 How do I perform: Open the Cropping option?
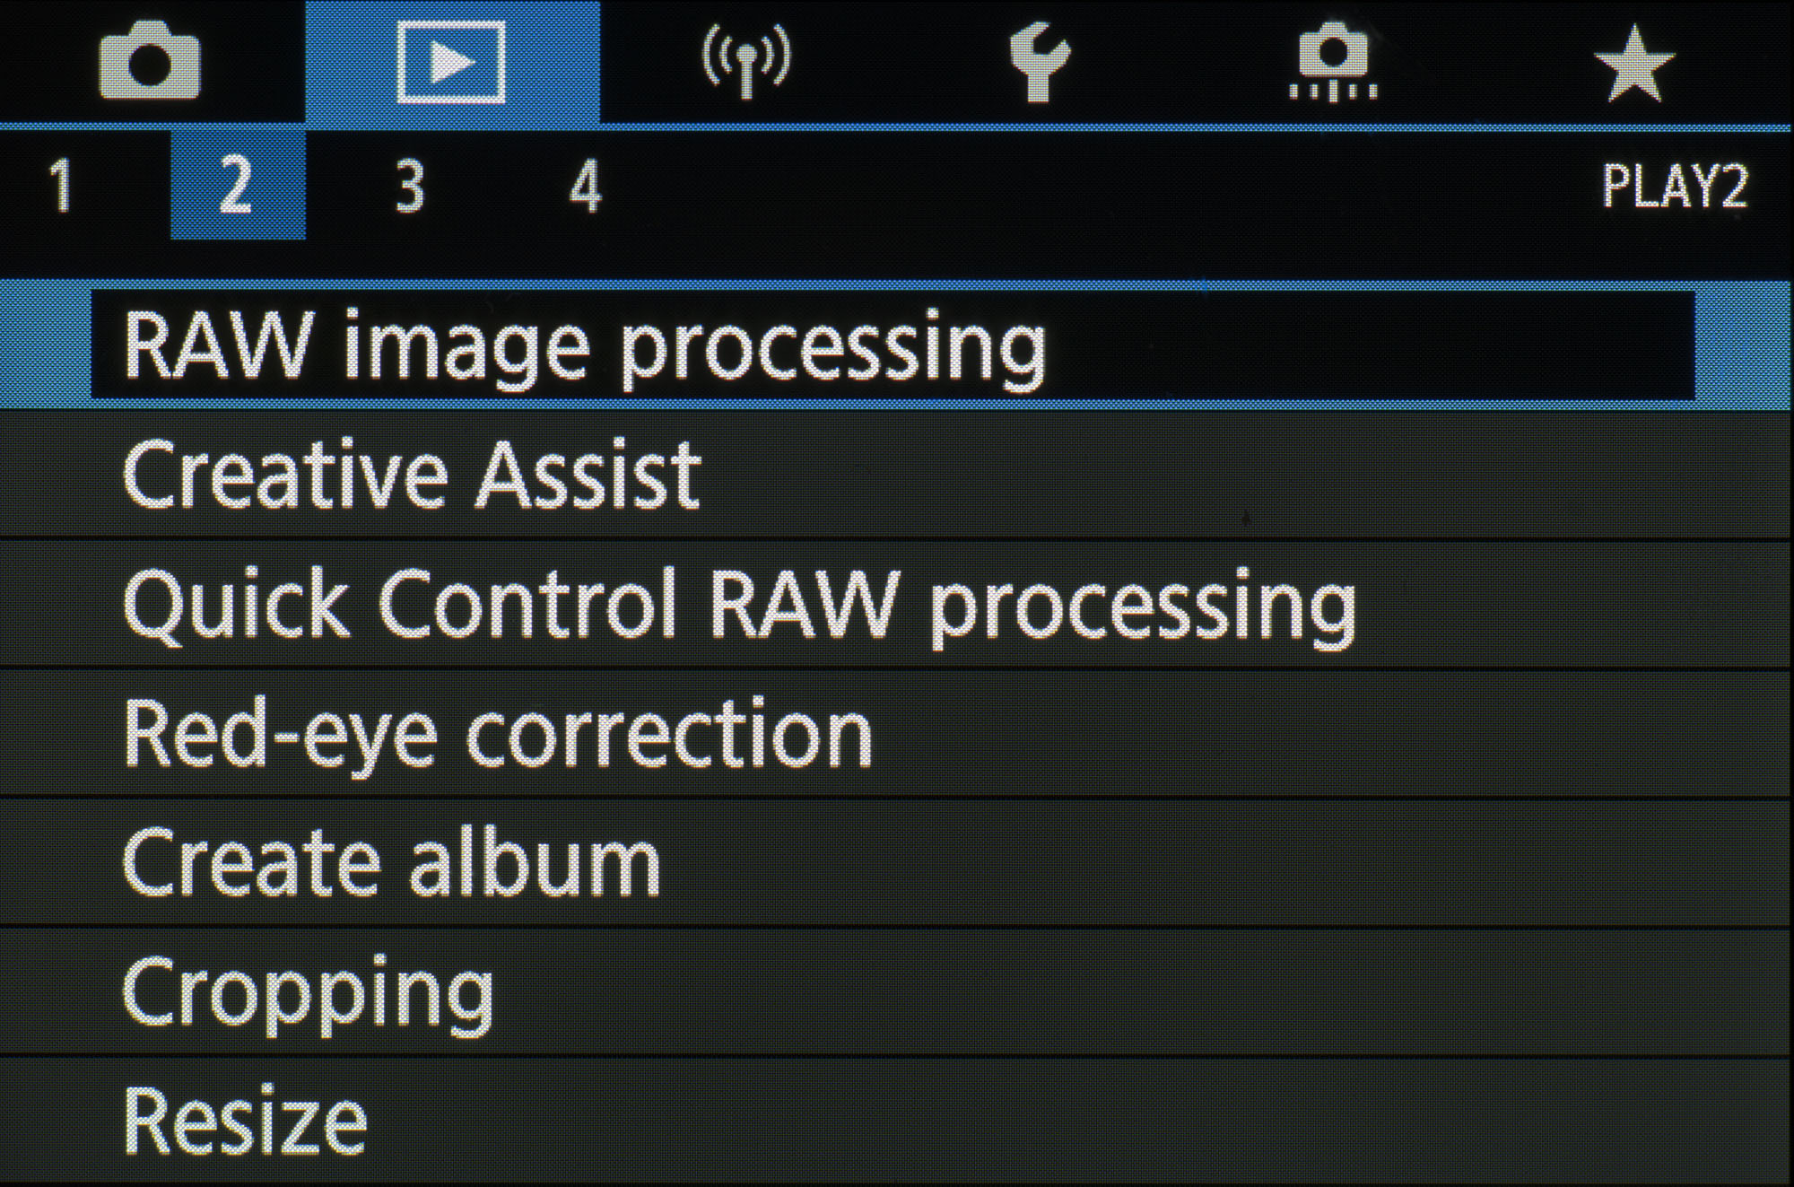point(308,992)
